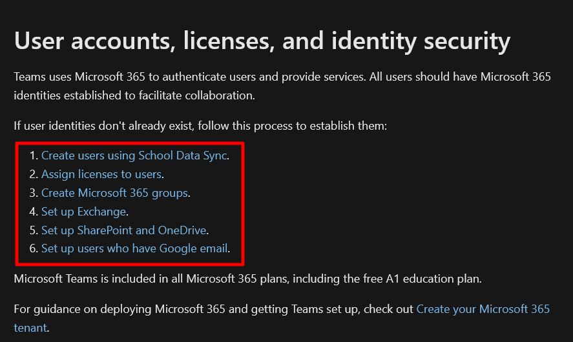573x342 pixels.
Task: Click list number 2 beside Assign licenses
Action: [x=34, y=174]
